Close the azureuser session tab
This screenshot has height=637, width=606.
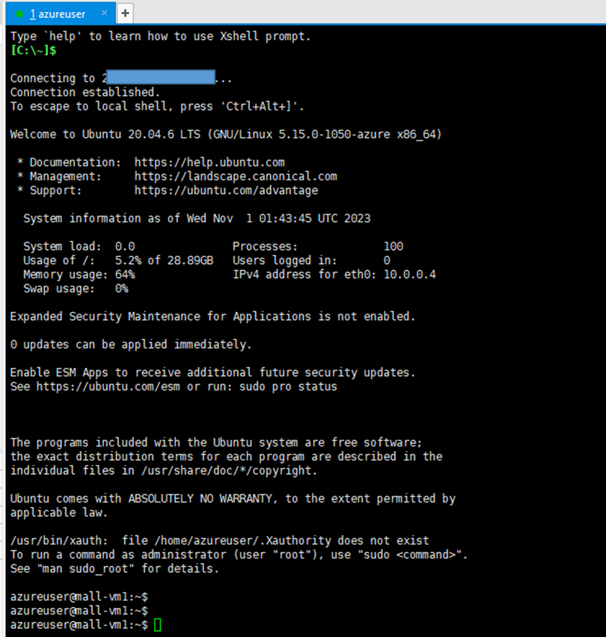105,13
